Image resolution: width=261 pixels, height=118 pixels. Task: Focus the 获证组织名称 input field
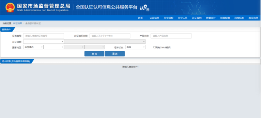point(110,36)
